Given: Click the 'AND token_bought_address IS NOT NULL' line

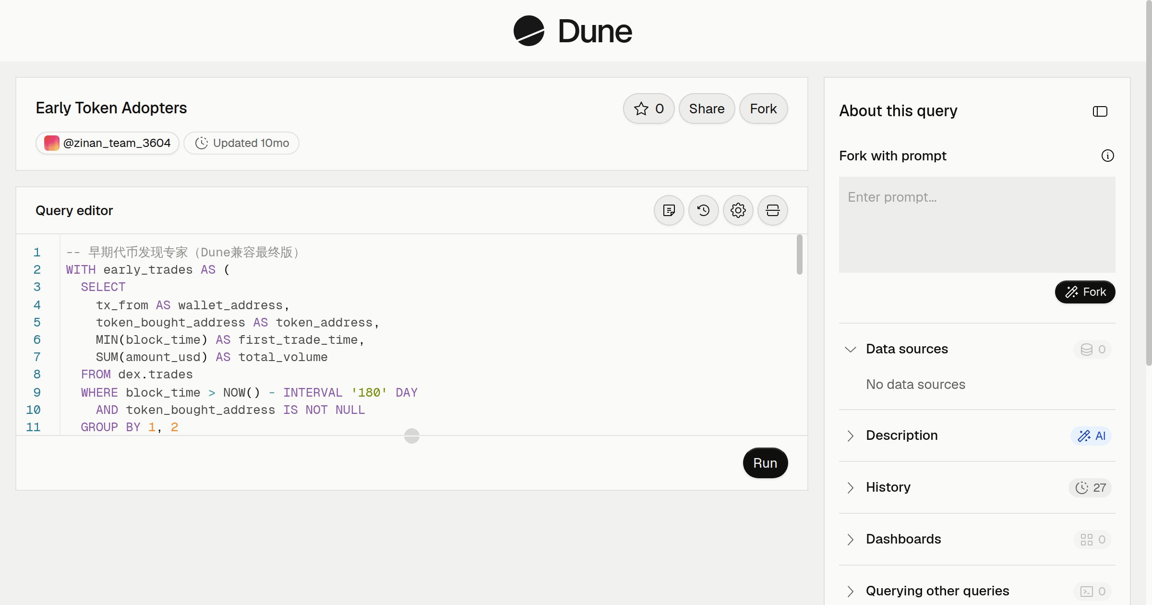Looking at the screenshot, I should pyautogui.click(x=230, y=410).
